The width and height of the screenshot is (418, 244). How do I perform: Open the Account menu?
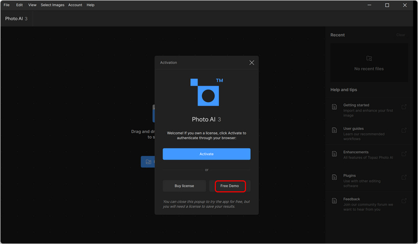(75, 5)
